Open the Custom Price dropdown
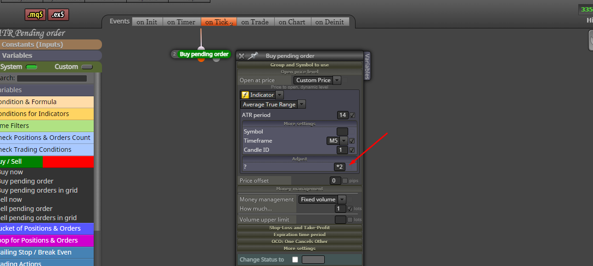 317,80
